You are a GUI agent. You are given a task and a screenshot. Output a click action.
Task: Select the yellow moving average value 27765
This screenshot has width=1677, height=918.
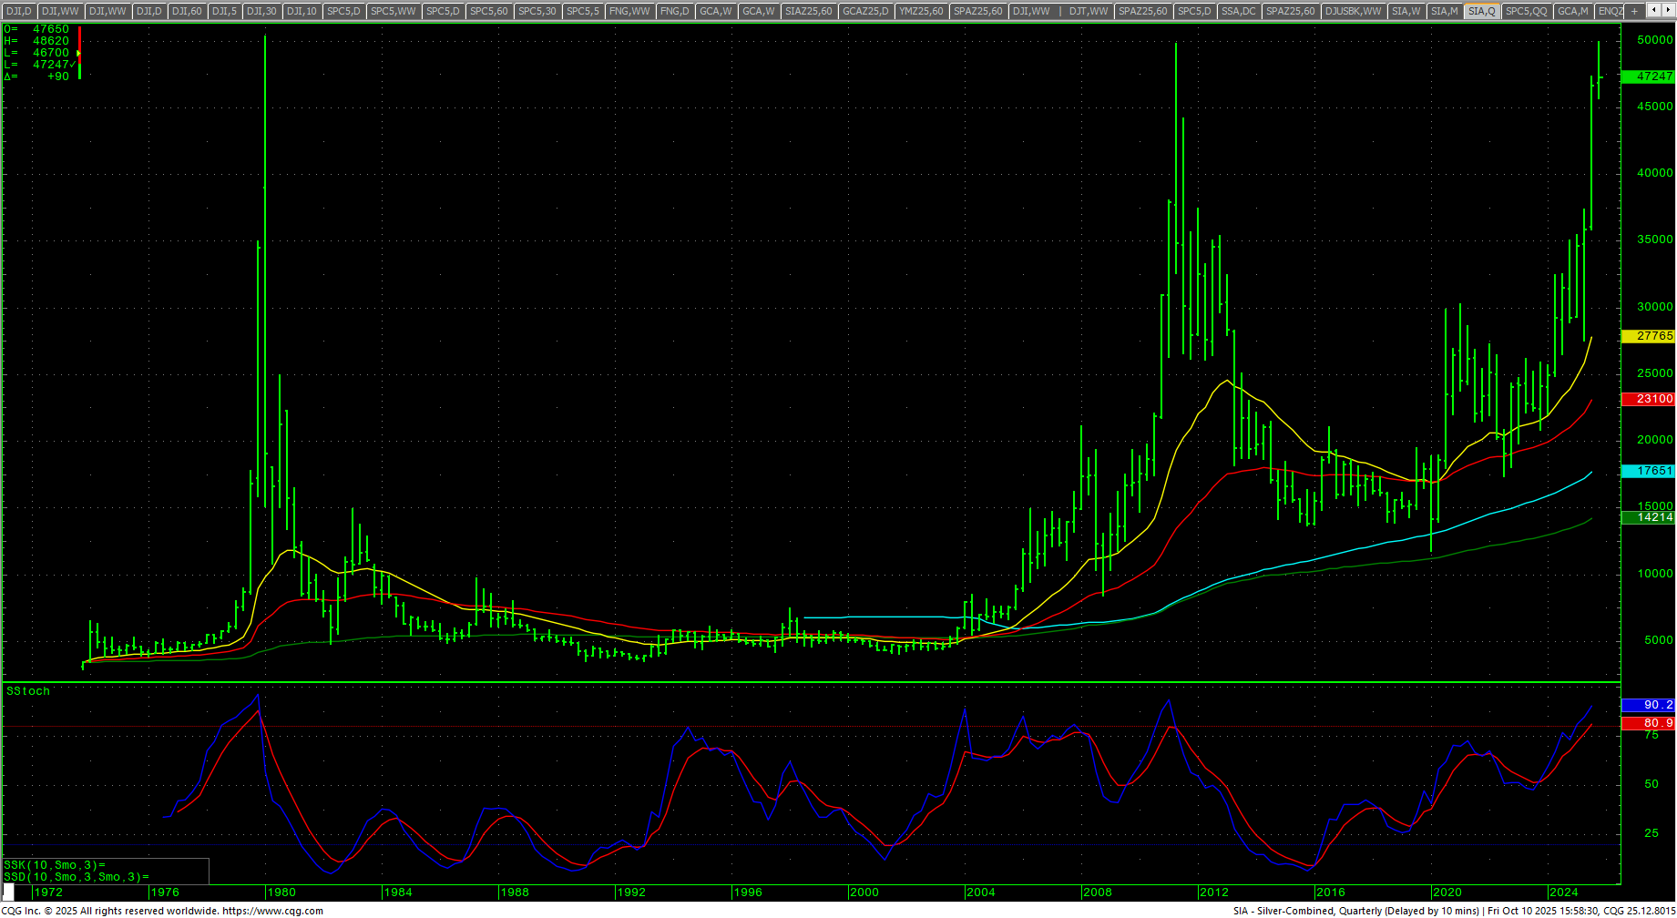tap(1649, 336)
